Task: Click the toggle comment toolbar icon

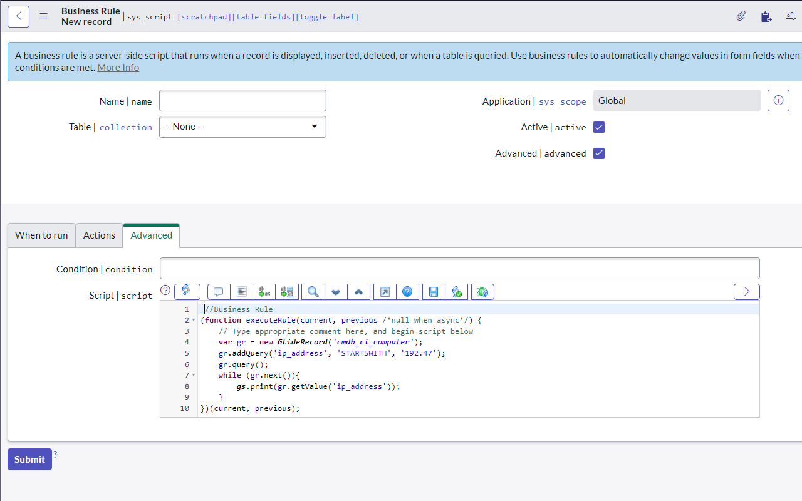Action: [219, 292]
